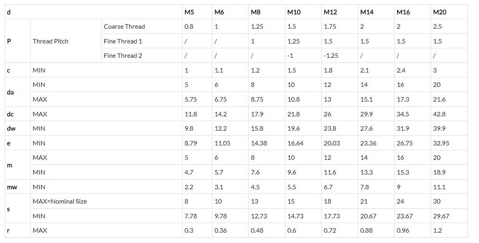Select the 42.8 value in dc row

(x=439, y=114)
